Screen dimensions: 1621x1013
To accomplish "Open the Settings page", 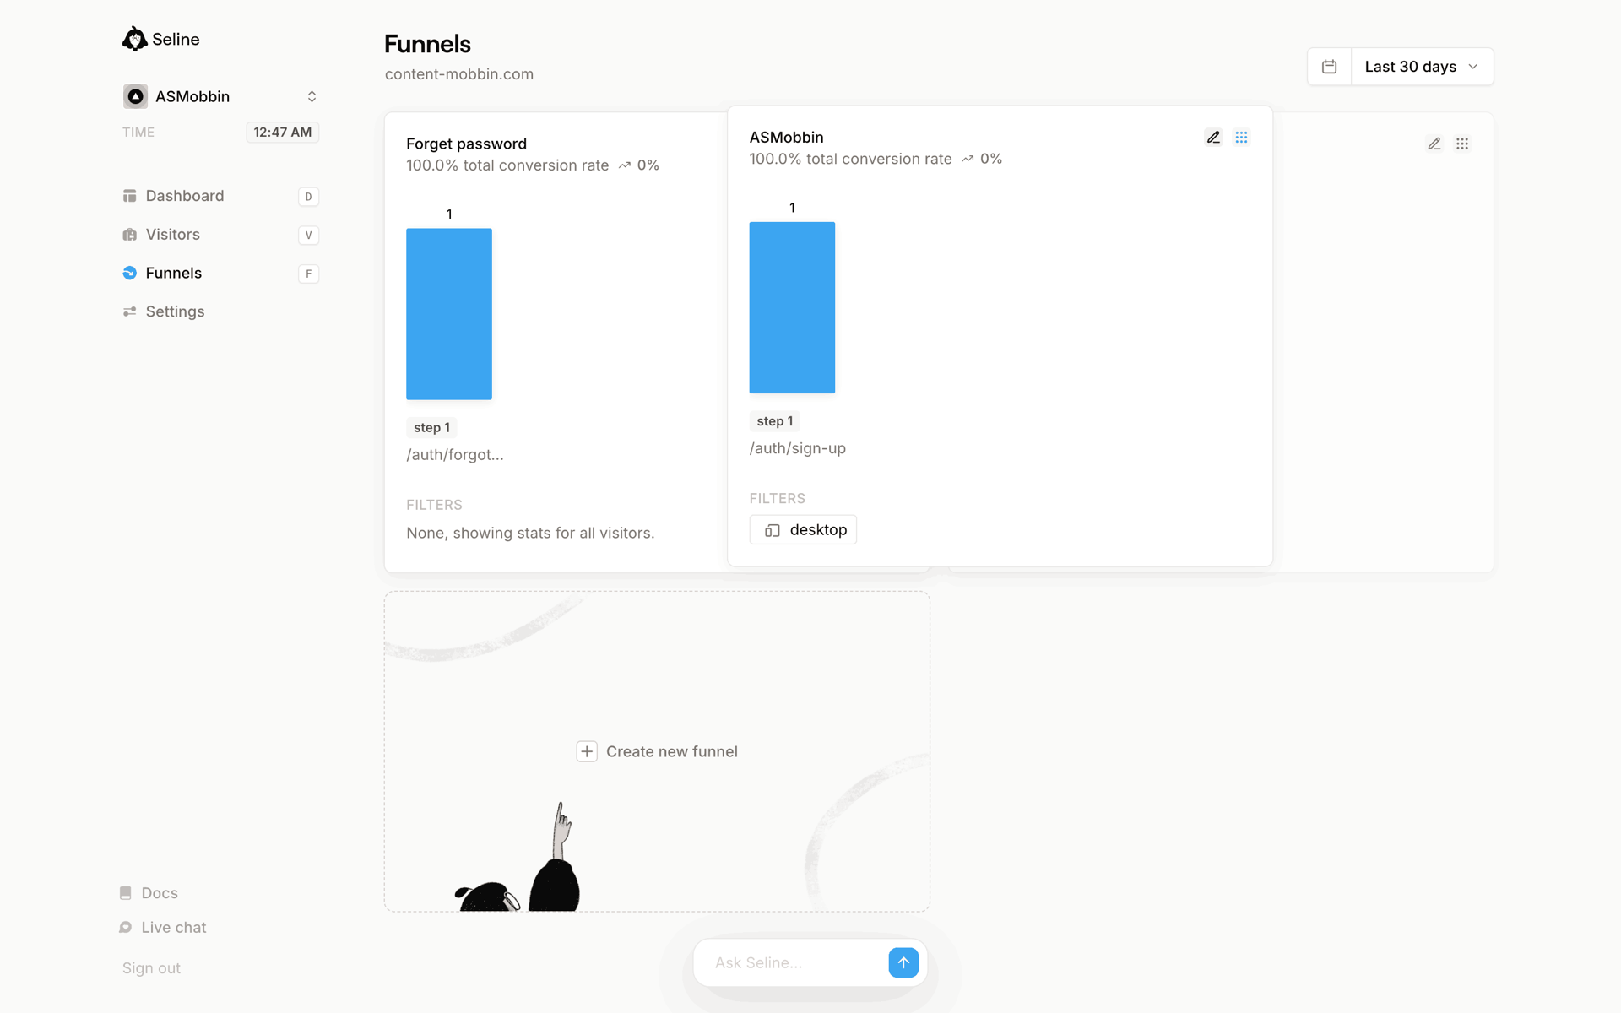I will point(175,311).
